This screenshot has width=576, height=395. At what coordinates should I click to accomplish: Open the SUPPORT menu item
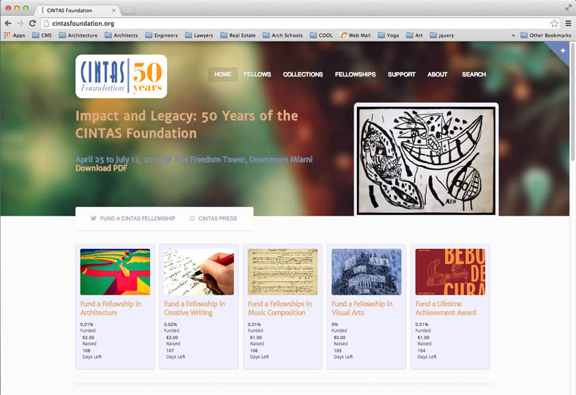pyautogui.click(x=401, y=74)
